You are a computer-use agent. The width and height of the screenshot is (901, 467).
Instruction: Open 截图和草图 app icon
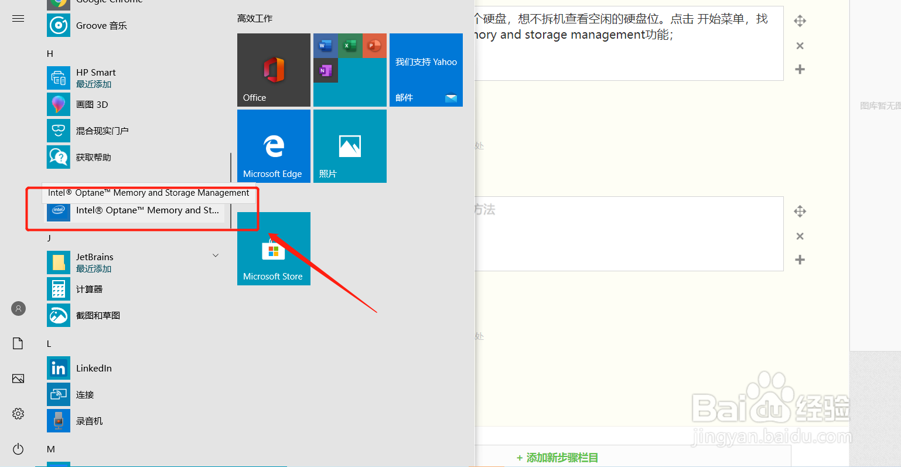click(59, 315)
